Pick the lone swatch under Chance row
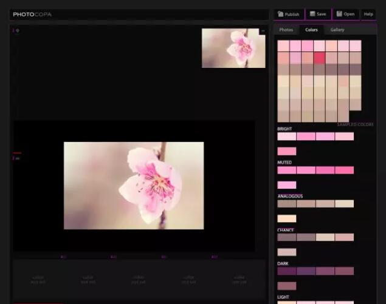The height and width of the screenshot is (304, 386). click(x=287, y=252)
